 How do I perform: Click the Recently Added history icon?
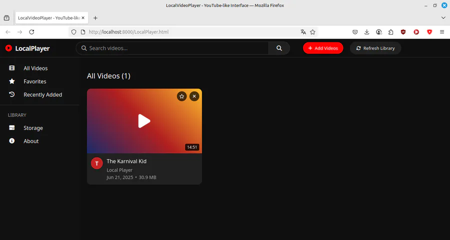pos(12,94)
